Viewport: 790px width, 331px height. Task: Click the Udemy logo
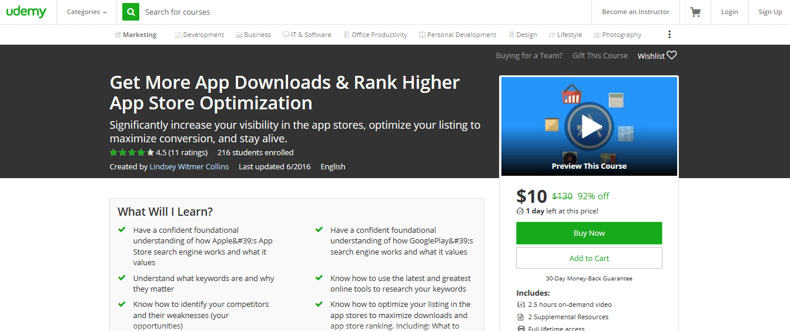(x=26, y=11)
